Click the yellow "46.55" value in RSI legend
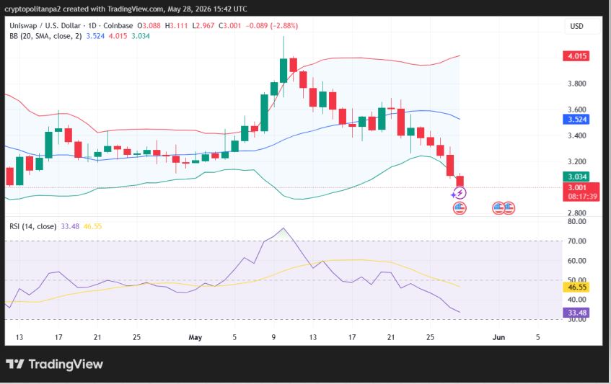Screen dimensions: 611x384 92,226
